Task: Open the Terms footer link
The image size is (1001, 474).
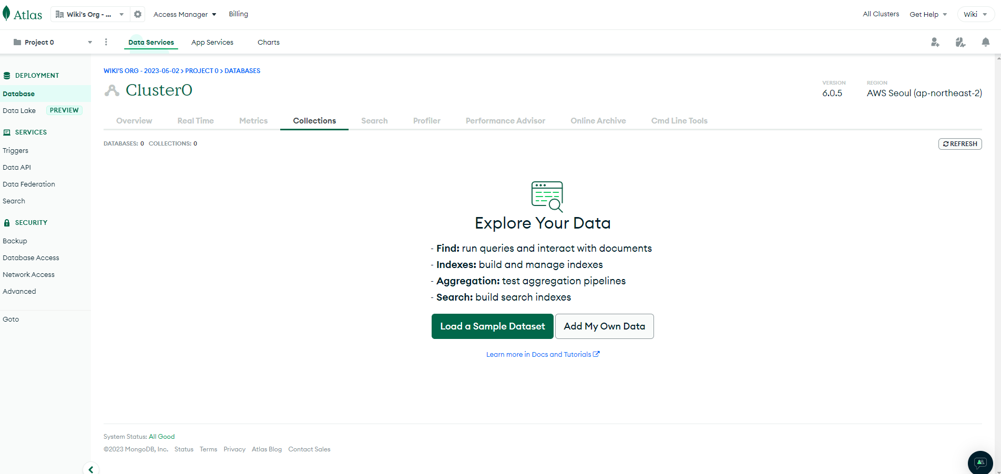Action: 208,449
